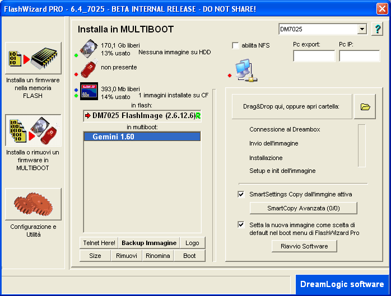The image size is (391, 296).
Task: Enable the abilita NFS checkbox
Action: [x=236, y=45]
